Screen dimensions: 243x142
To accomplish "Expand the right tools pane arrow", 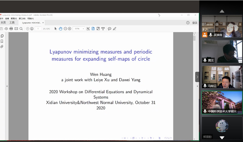I will coord(197,86).
